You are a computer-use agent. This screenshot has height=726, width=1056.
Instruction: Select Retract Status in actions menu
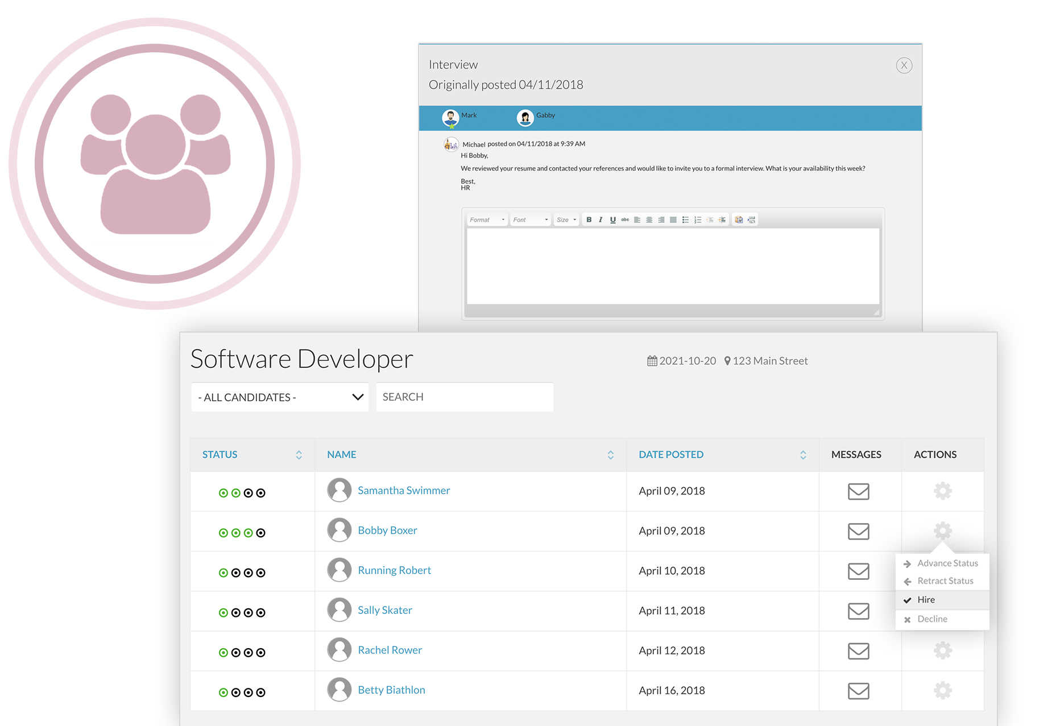(x=942, y=580)
